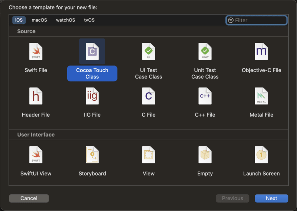Focus the Filter search field
The width and height of the screenshot is (297, 211).
(256, 20)
